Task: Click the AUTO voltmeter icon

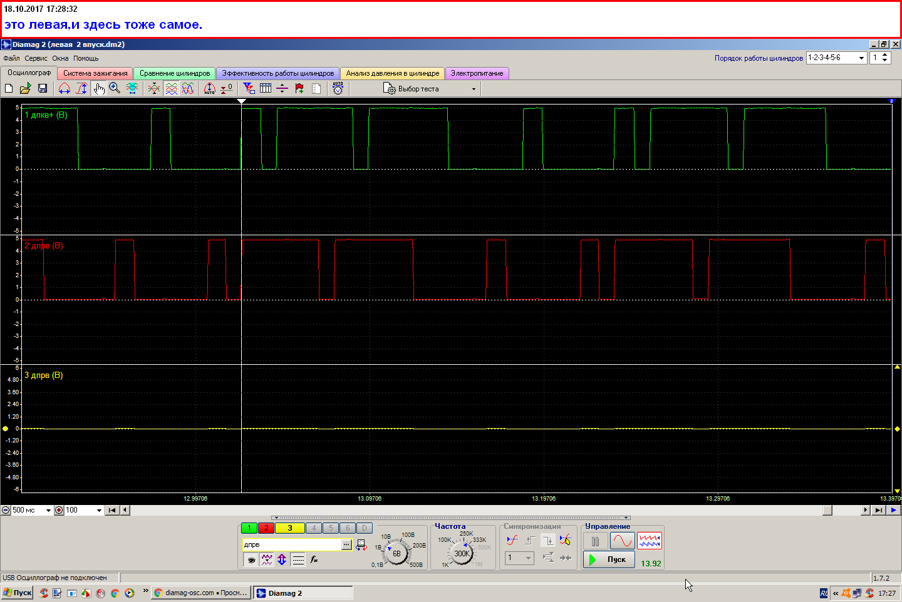Action: pos(338,89)
